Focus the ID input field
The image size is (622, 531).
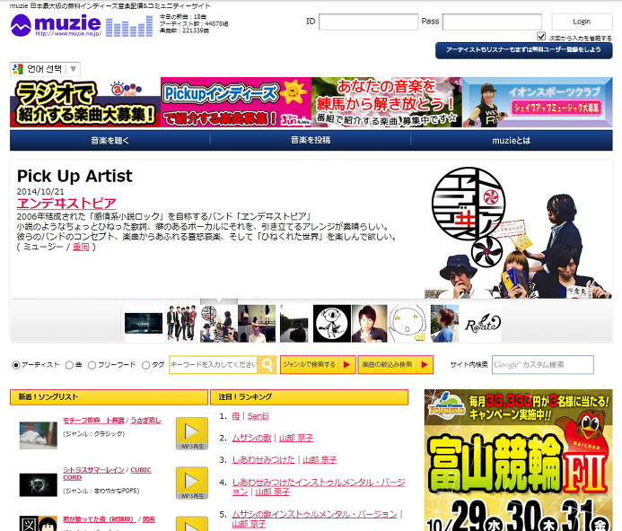[369, 22]
